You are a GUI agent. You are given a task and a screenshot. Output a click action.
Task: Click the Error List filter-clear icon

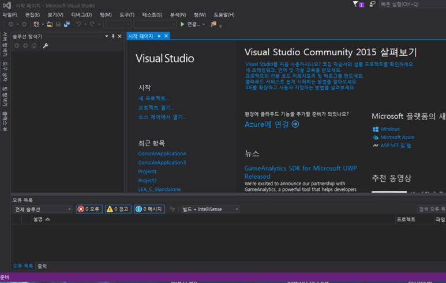pyautogui.click(x=172, y=209)
